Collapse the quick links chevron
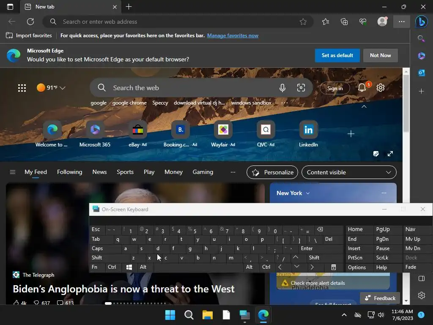The width and height of the screenshot is (433, 325). pyautogui.click(x=364, y=107)
